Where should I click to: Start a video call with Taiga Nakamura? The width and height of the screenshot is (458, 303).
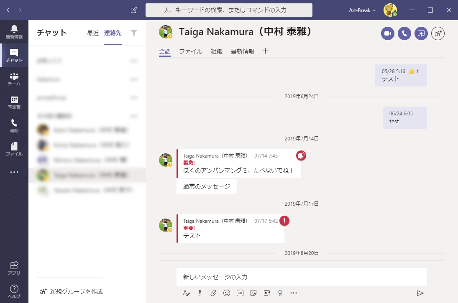[387, 33]
